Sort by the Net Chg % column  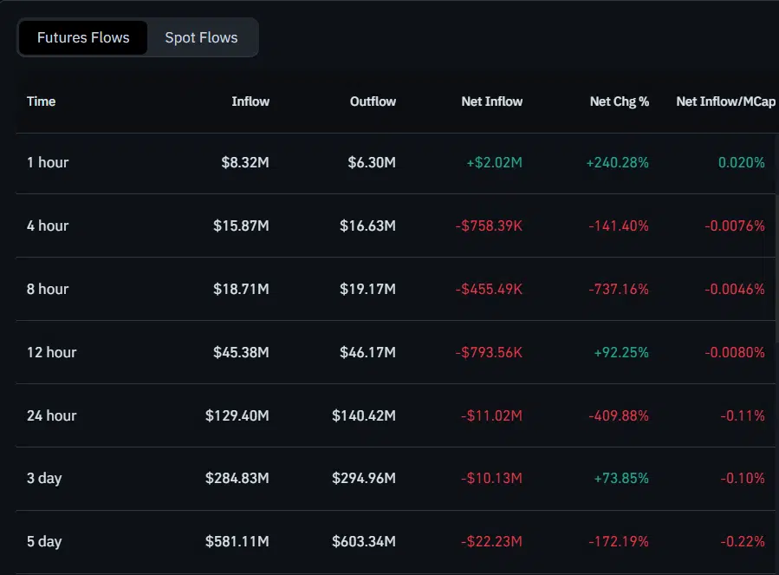(619, 101)
